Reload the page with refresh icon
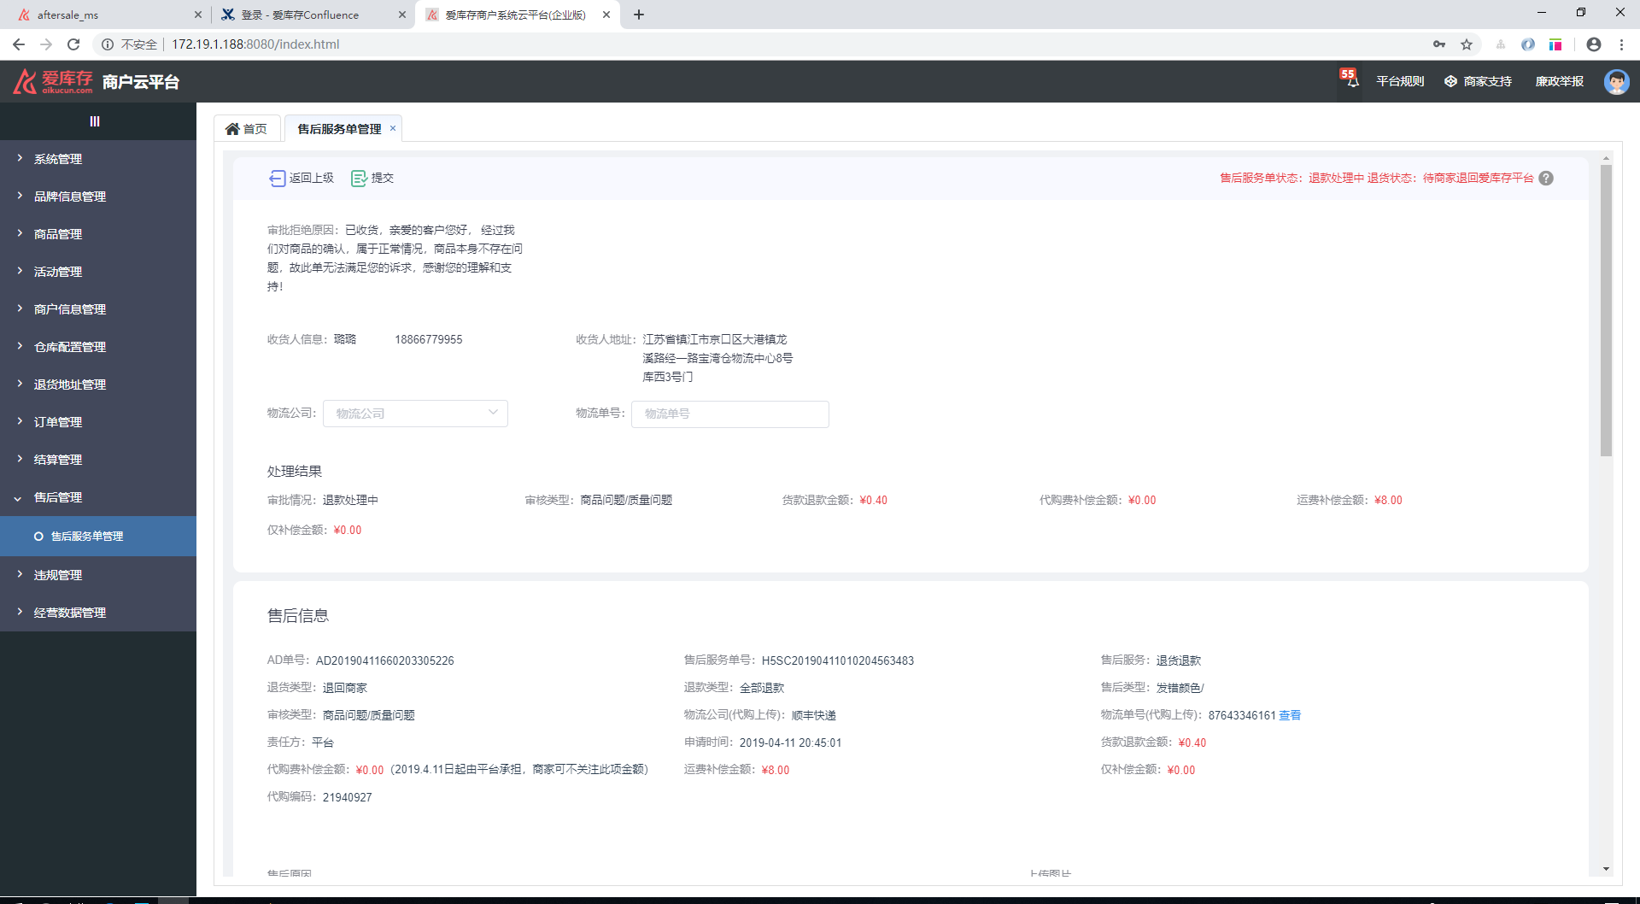 tap(73, 44)
